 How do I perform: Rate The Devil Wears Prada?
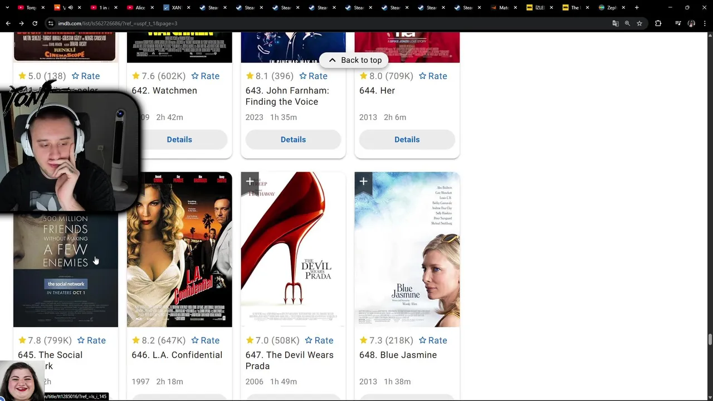click(x=319, y=340)
